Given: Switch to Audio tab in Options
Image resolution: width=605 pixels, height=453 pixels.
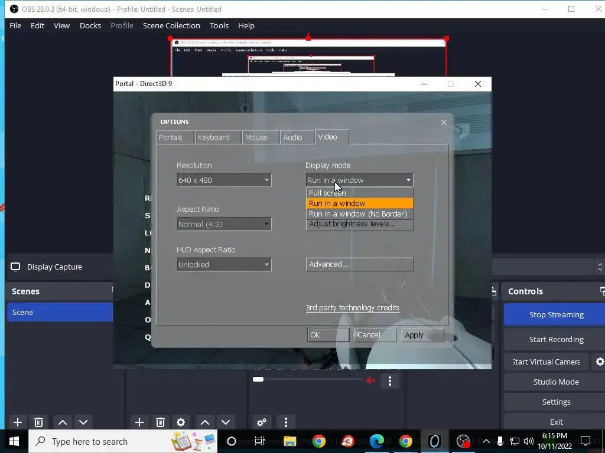Looking at the screenshot, I should coord(297,137).
